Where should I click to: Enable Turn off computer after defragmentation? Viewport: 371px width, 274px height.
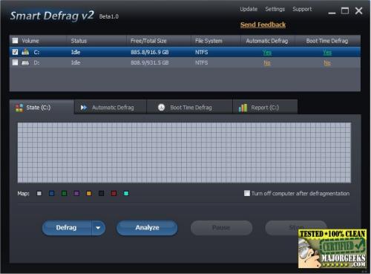pyautogui.click(x=247, y=193)
